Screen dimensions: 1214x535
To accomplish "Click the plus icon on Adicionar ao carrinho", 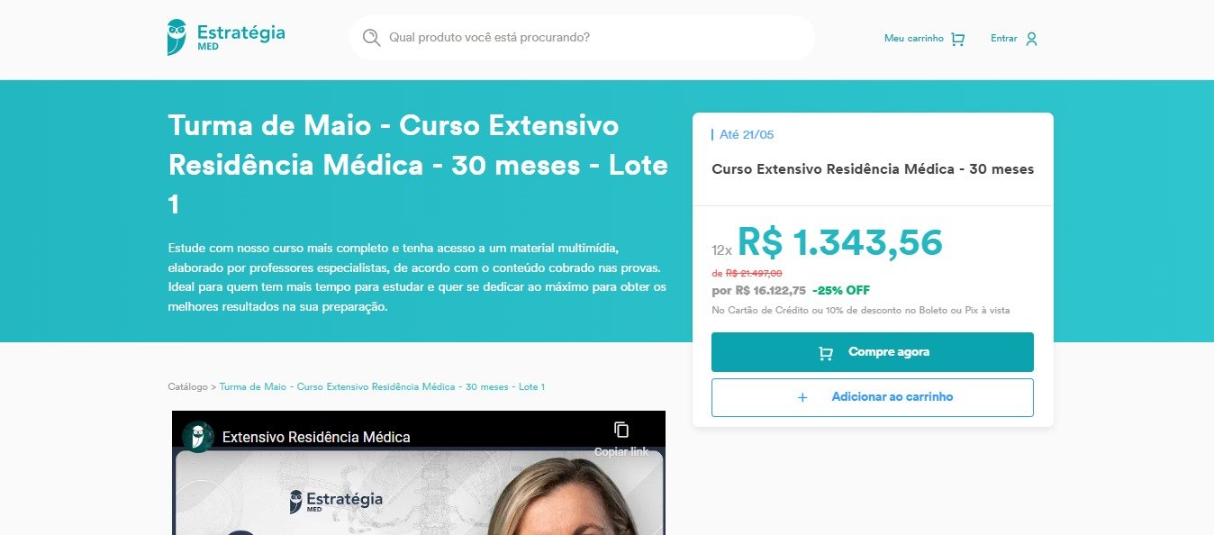I will coord(802,397).
